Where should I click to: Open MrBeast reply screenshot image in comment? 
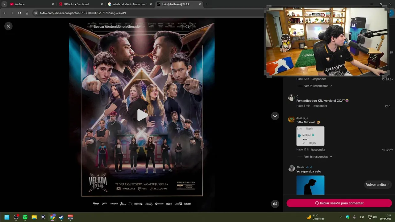click(x=310, y=136)
